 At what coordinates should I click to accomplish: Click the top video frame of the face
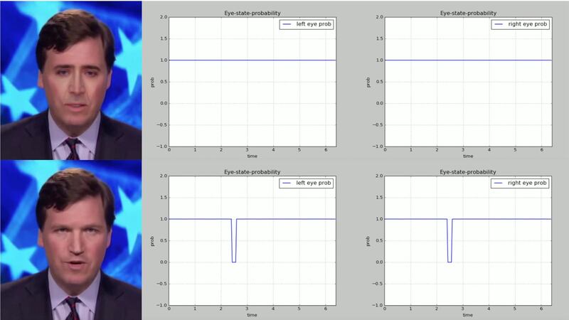(71, 80)
